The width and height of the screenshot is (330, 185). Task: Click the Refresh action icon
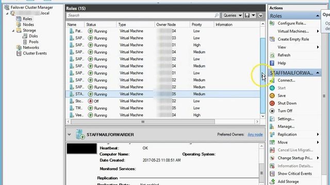click(272, 55)
